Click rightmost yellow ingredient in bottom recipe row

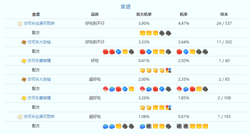pyautogui.click(x=205, y=126)
